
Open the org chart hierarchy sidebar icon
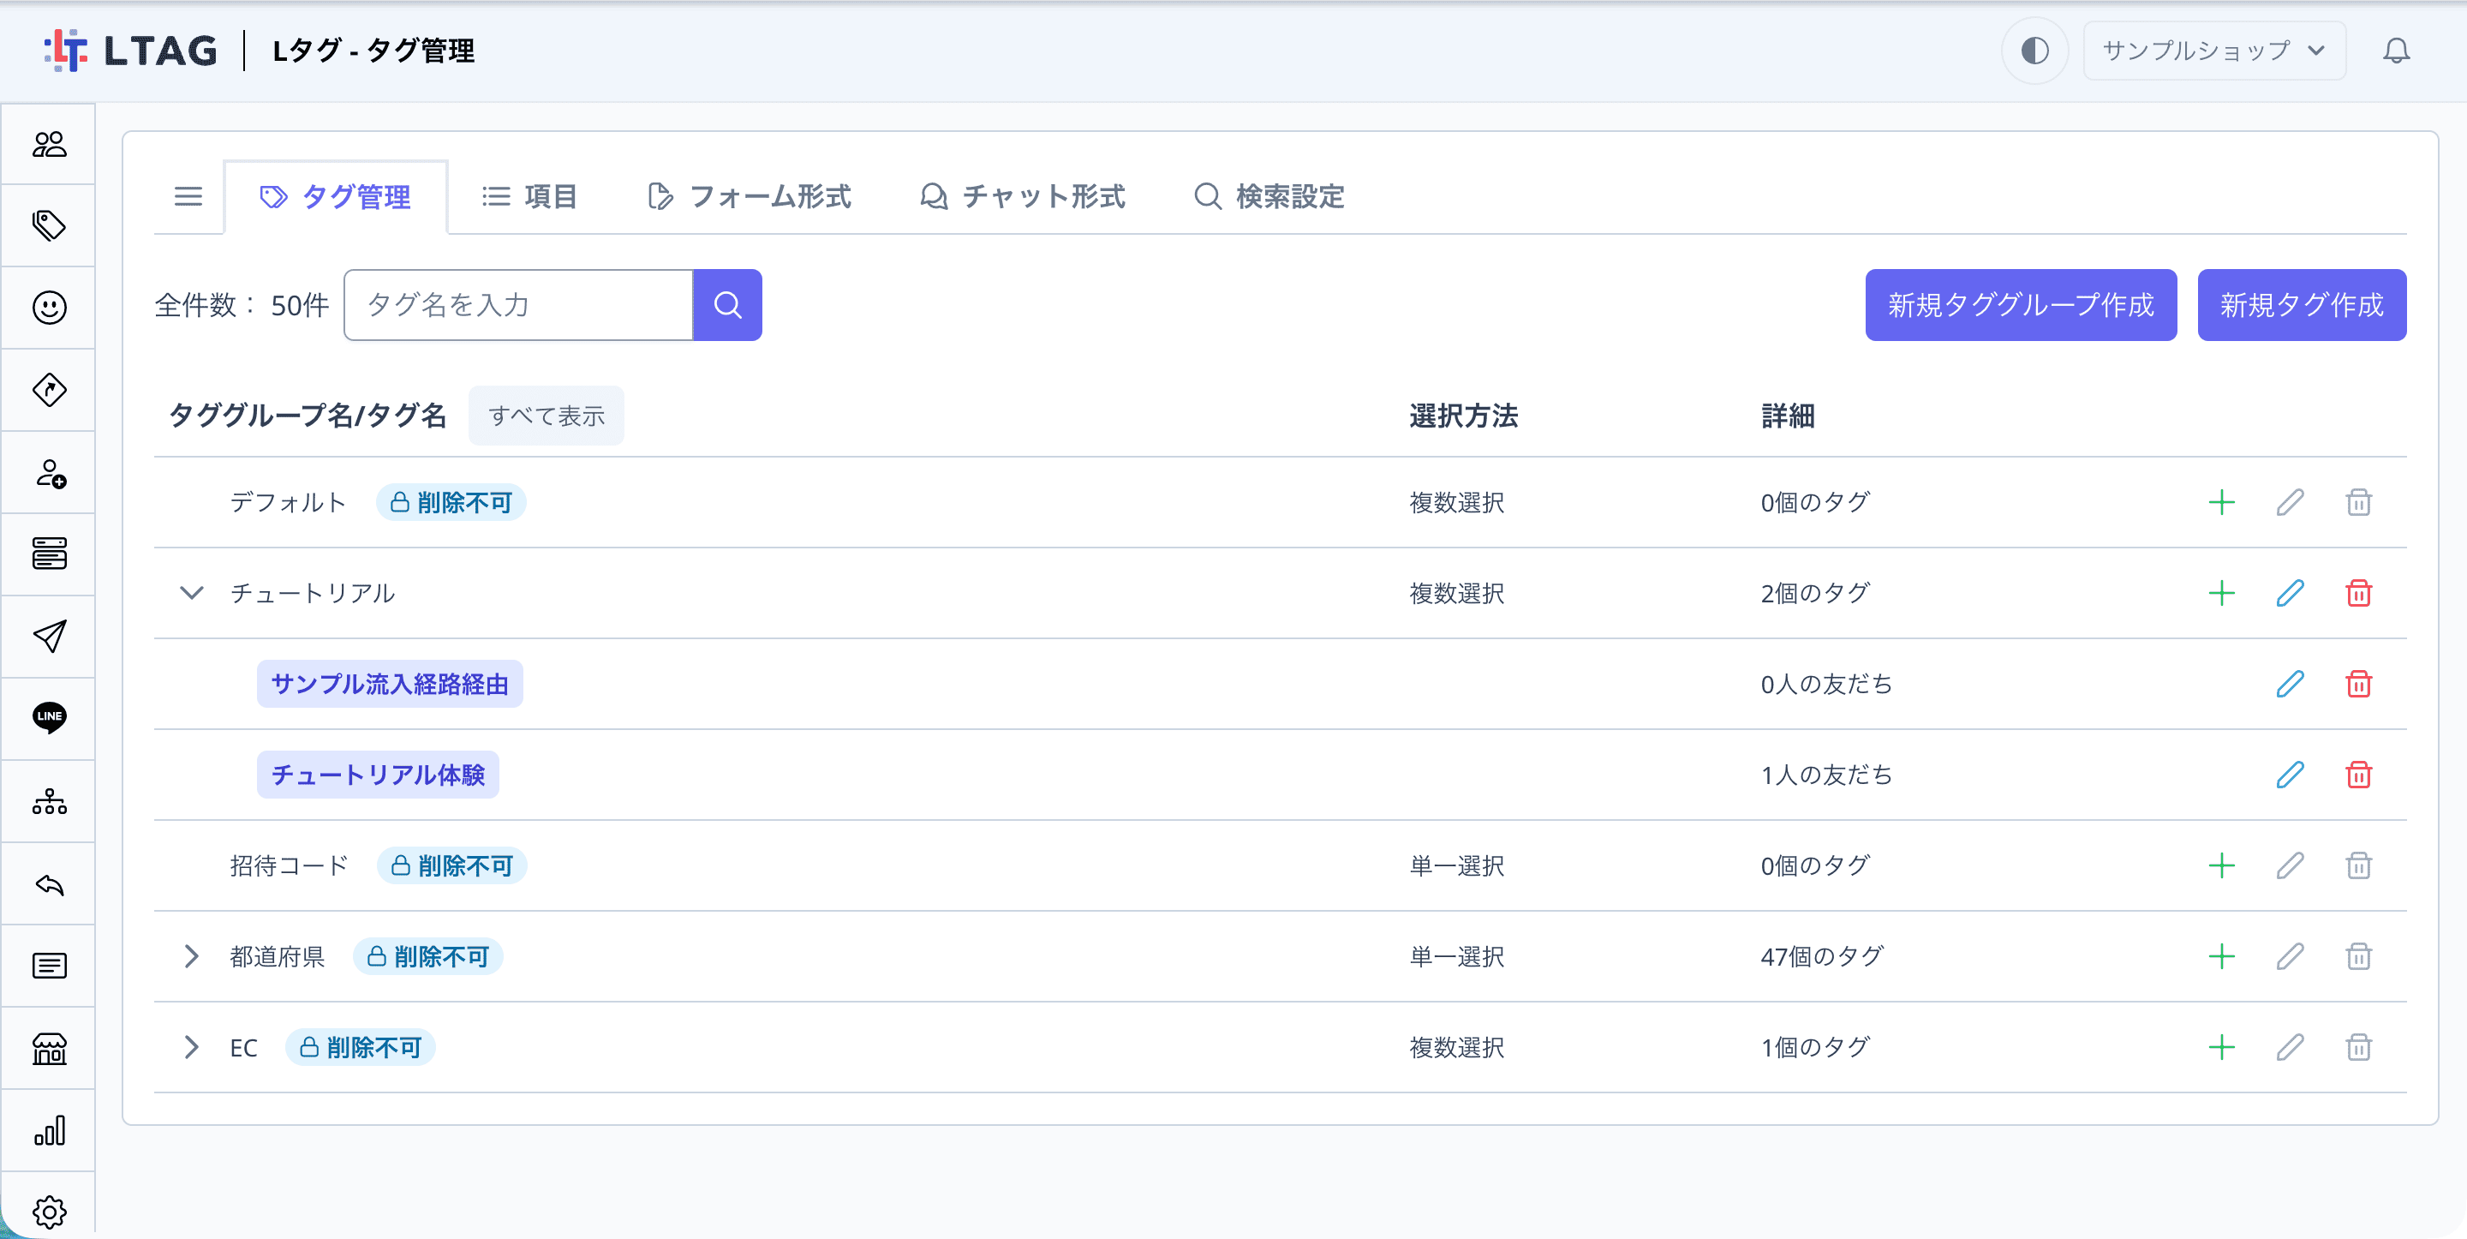(x=49, y=801)
